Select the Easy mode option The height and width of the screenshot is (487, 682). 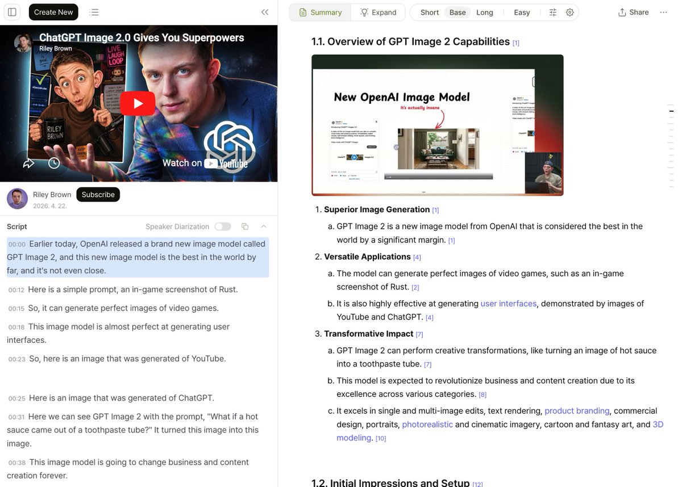point(522,12)
